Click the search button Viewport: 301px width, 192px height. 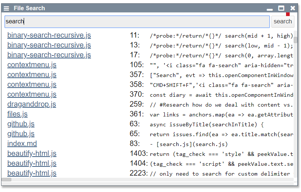pyautogui.click(x=283, y=22)
